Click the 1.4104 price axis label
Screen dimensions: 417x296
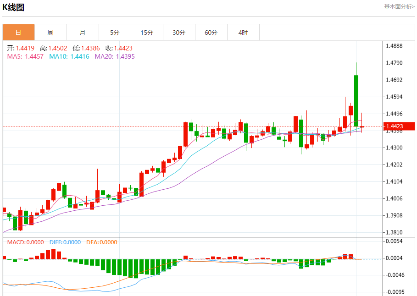click(x=394, y=181)
